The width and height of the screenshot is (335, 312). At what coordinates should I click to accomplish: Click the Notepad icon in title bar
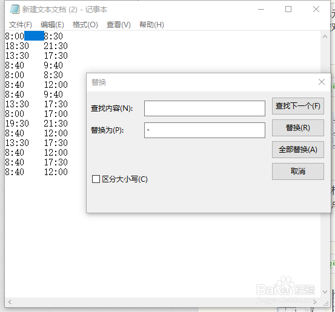tap(15, 10)
